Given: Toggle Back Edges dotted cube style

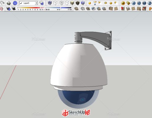Looking at the screenshot, I should click(55, 3).
